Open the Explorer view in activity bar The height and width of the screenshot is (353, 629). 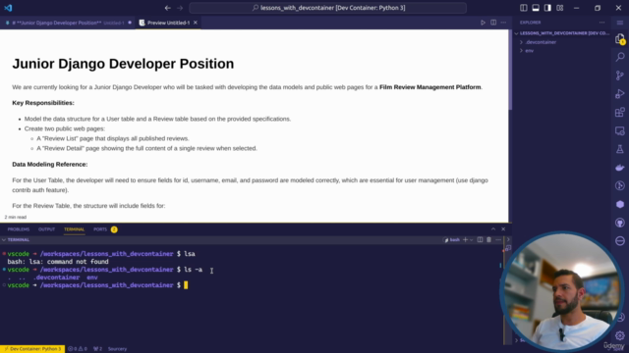(x=620, y=39)
